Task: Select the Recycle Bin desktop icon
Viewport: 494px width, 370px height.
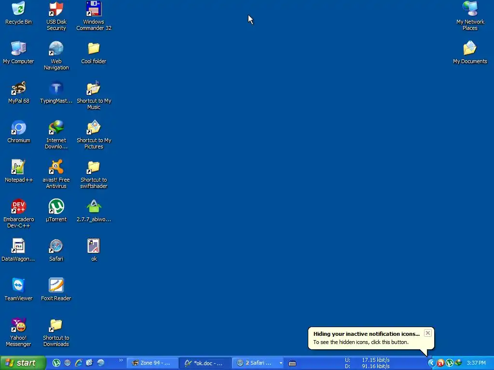Action: [x=19, y=13]
